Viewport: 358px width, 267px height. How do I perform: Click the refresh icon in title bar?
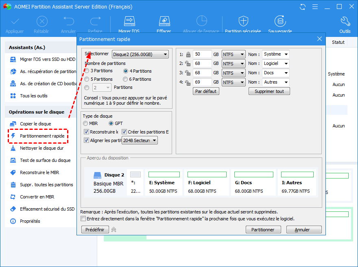(303, 7)
